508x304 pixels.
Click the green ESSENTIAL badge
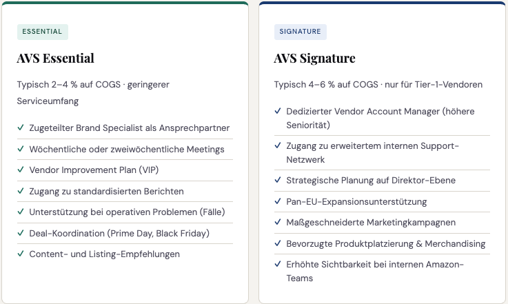(43, 32)
